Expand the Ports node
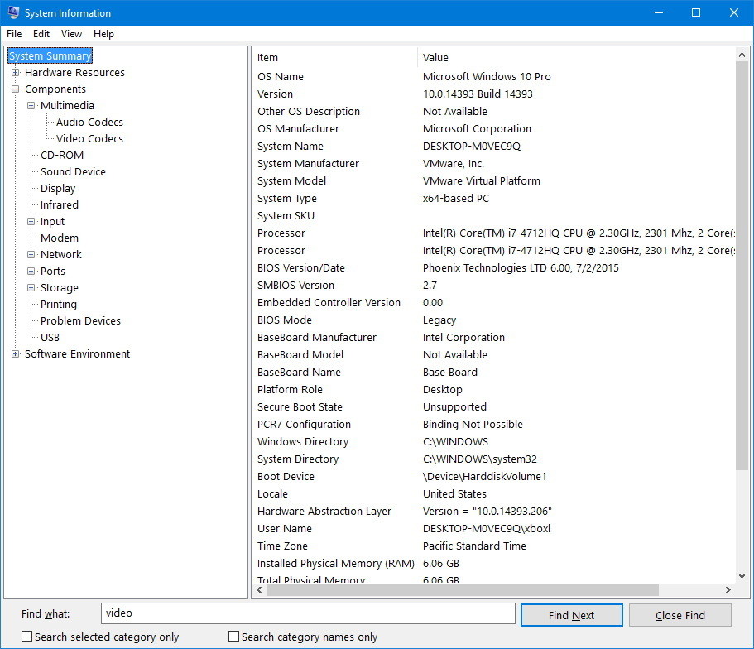754x649 pixels. point(31,271)
